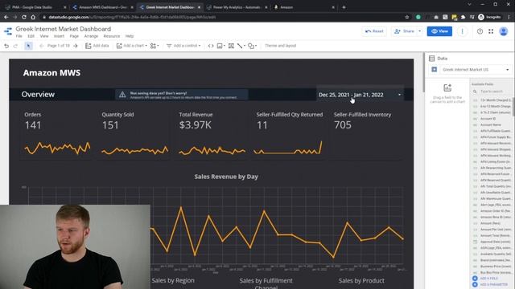Open the Edit menu

tap(31, 36)
